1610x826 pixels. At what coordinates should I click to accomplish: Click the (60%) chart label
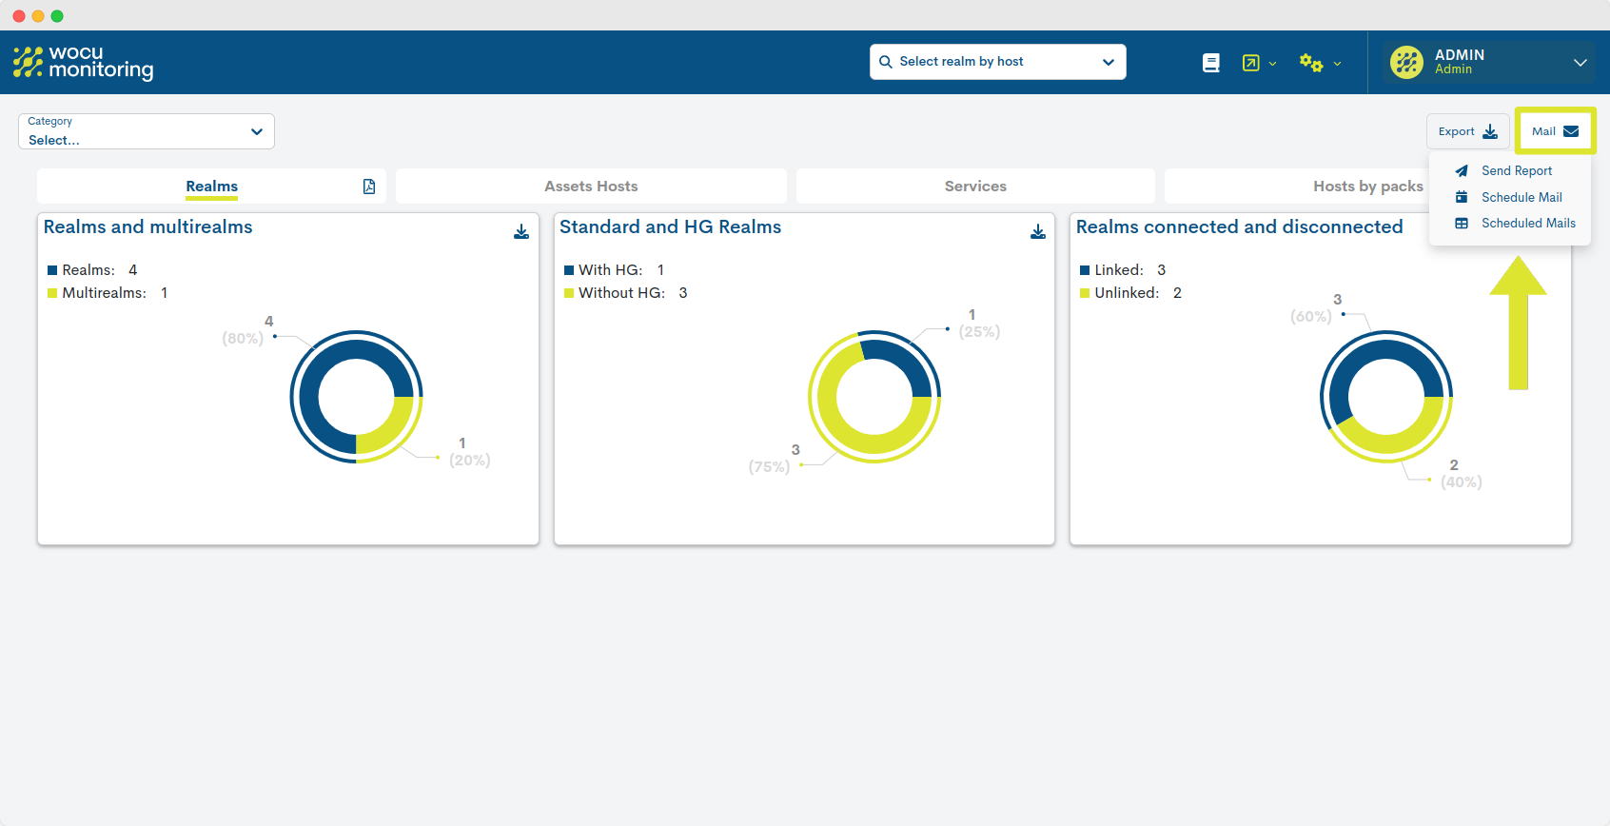(1311, 317)
